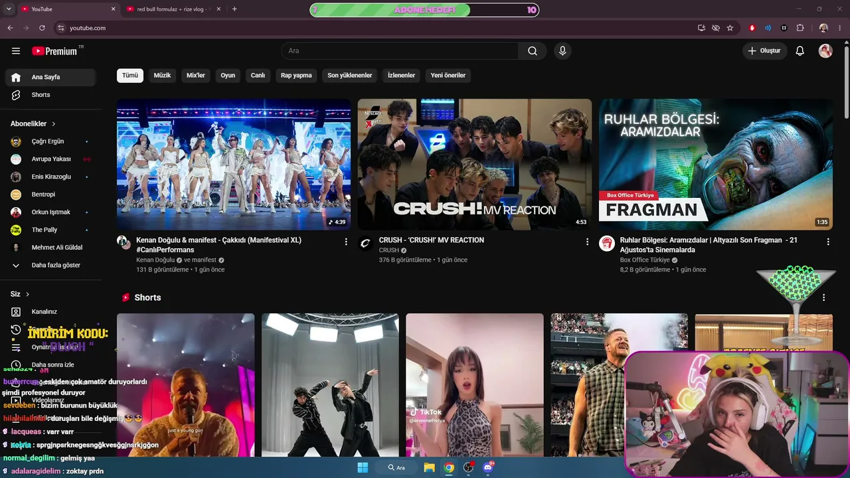Select the Son yüklenenler chip
Image resolution: width=850 pixels, height=478 pixels.
click(x=350, y=76)
